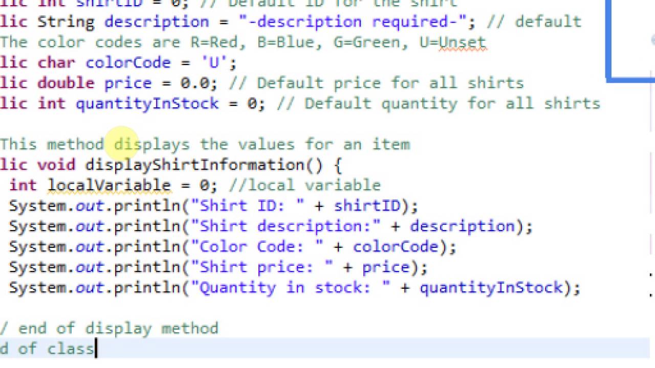Screen dimensions: 655x368
Task: Click the 'colorCode' field declaration name
Action: click(x=128, y=63)
